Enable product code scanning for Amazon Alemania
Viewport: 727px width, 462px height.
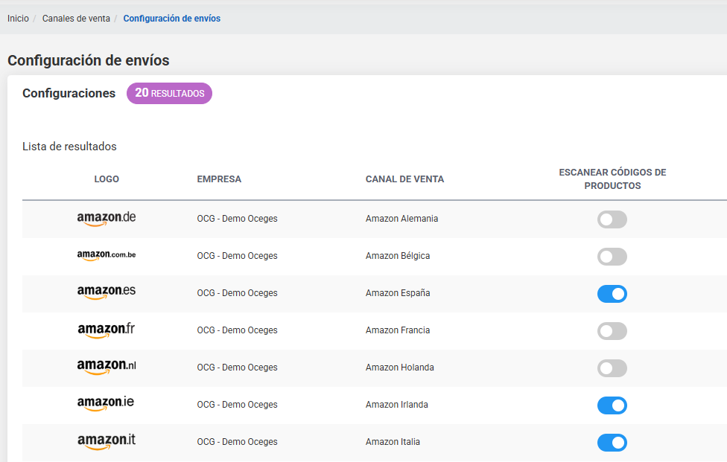(x=612, y=219)
